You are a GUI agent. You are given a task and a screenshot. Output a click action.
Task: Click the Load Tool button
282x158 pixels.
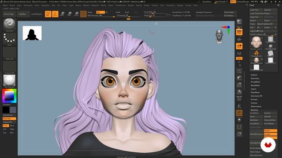pyautogui.click(x=256, y=10)
